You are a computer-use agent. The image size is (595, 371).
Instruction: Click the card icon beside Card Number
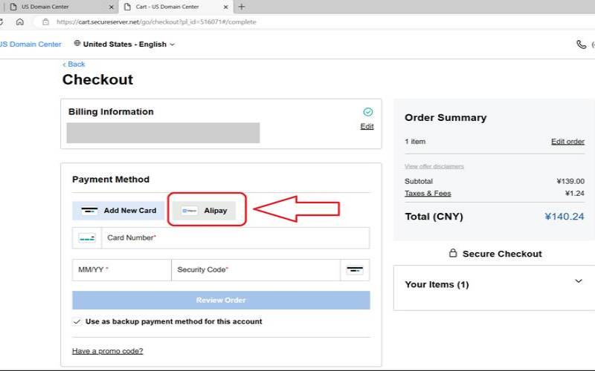pos(87,238)
